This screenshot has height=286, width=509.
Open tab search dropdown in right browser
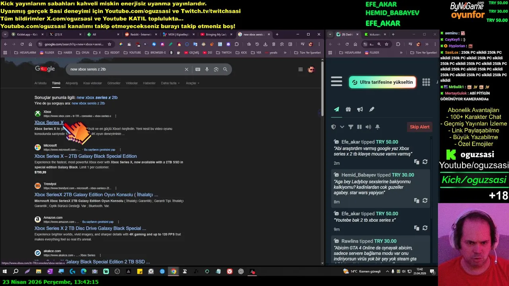click(x=330, y=35)
